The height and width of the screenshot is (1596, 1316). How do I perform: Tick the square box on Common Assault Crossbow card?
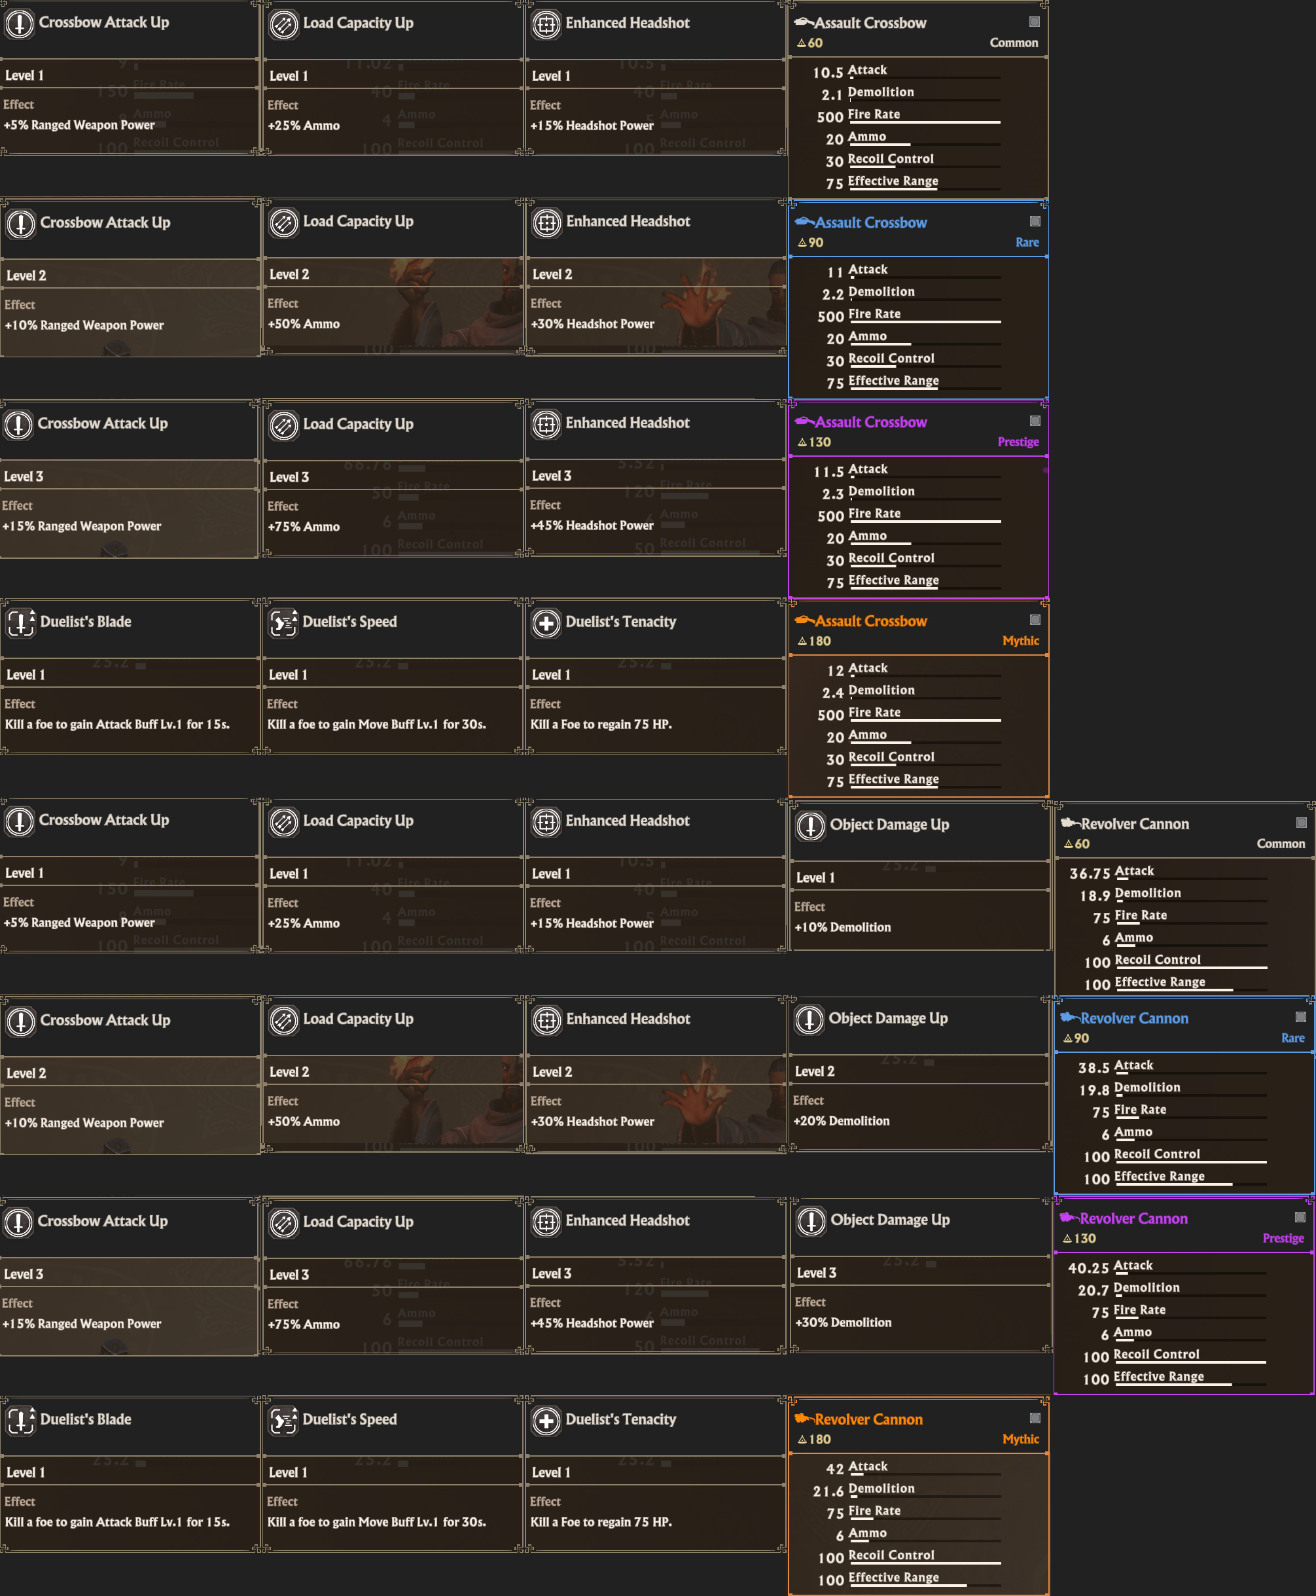click(1034, 21)
